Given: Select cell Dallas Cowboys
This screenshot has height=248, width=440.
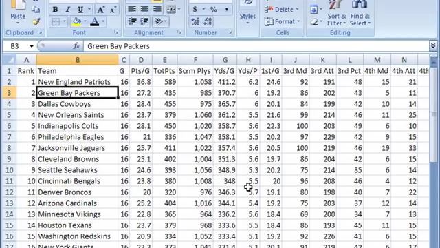Looking at the screenshot, I should coord(78,104).
